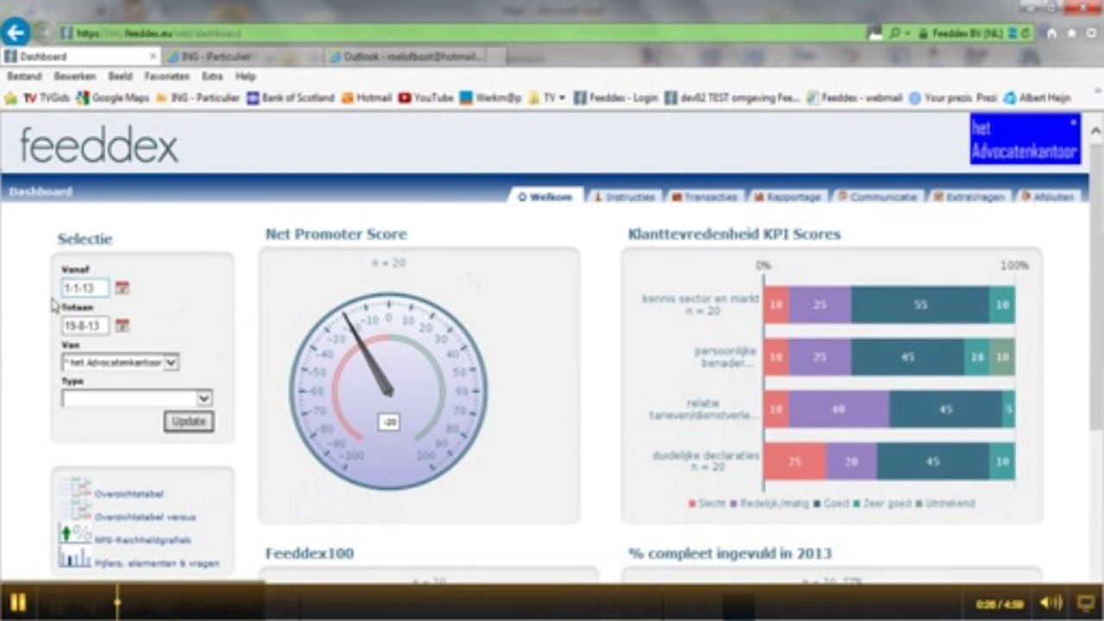The image size is (1104, 621).
Task: Switch to the Extra vragen tab
Action: (969, 197)
